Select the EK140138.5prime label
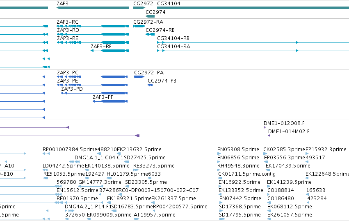349x221 pixels. (107, 166)
